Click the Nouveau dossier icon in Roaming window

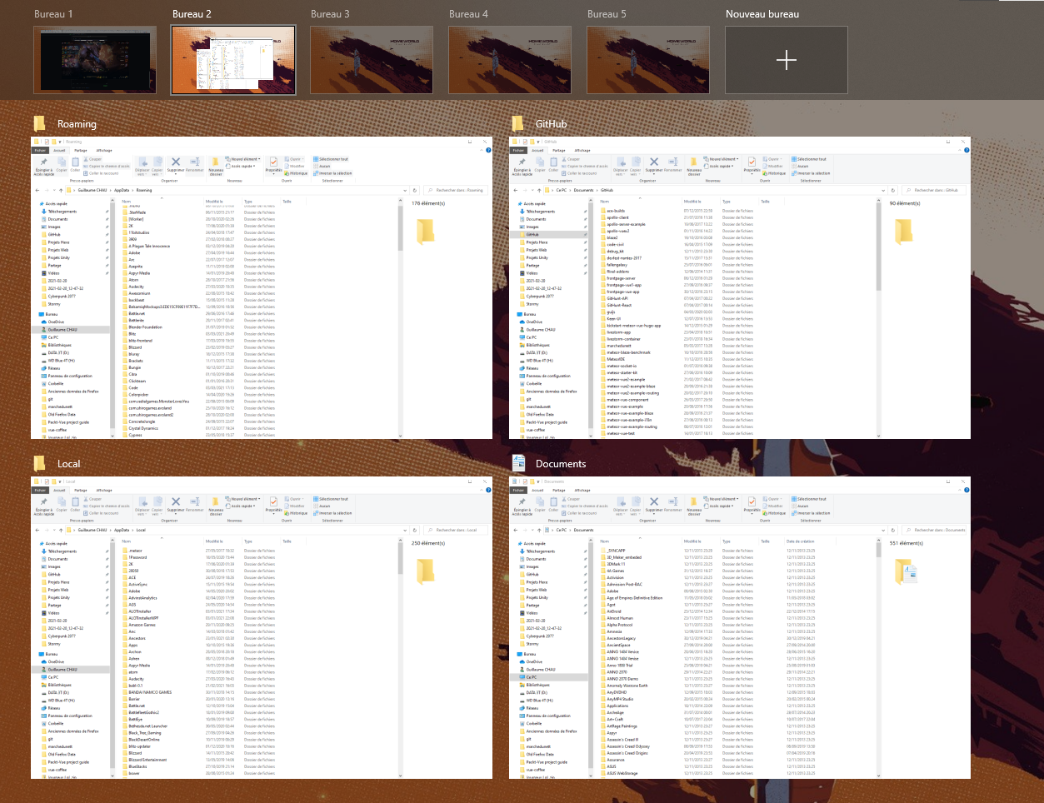tap(215, 162)
